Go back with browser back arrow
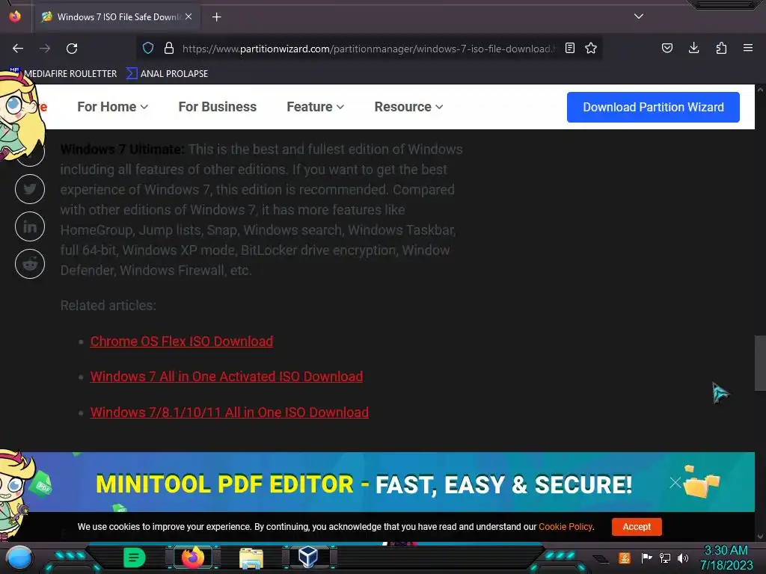 tap(18, 49)
